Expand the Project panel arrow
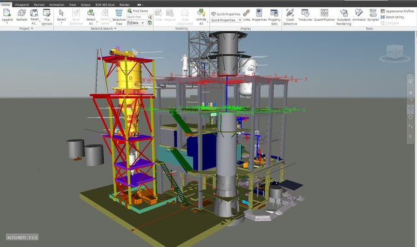Screen dimensions: 417x247 [x=32, y=29]
